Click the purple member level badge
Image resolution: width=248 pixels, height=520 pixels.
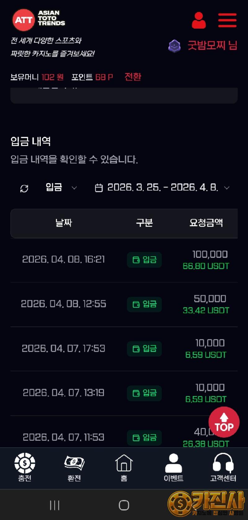click(175, 46)
